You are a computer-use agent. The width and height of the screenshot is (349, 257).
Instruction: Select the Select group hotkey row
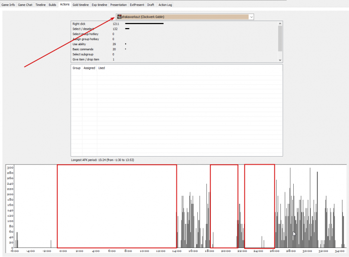(x=174, y=34)
